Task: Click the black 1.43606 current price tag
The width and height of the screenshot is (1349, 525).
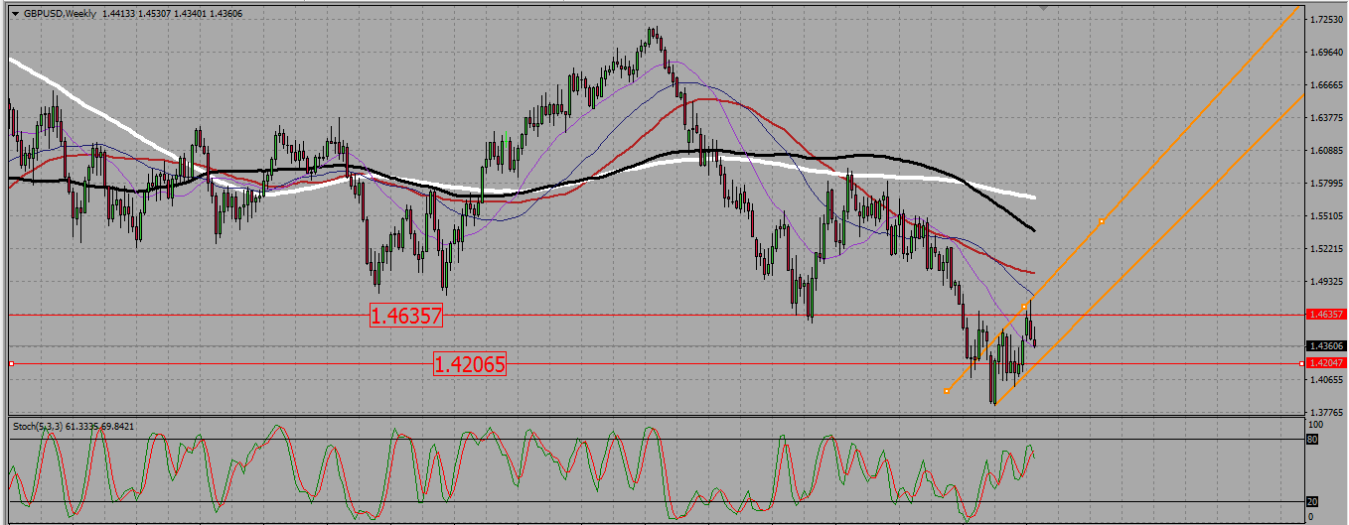Action: point(1326,345)
